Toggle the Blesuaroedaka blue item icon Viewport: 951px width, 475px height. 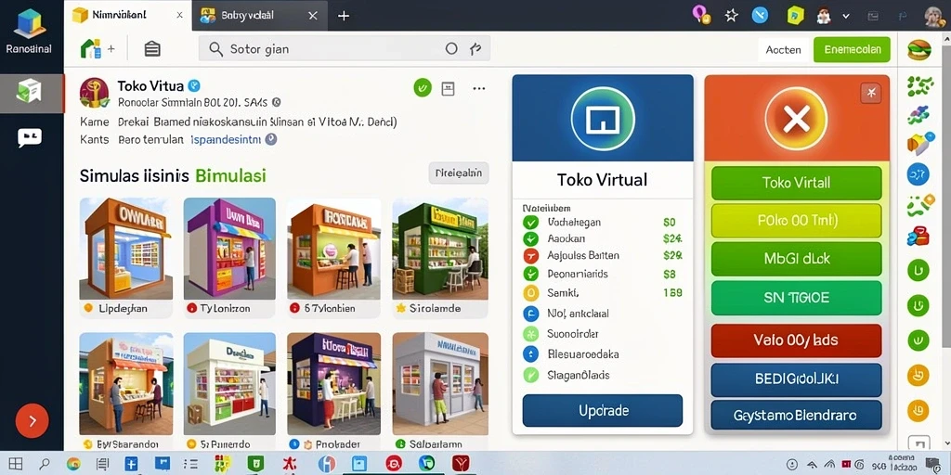[530, 354]
